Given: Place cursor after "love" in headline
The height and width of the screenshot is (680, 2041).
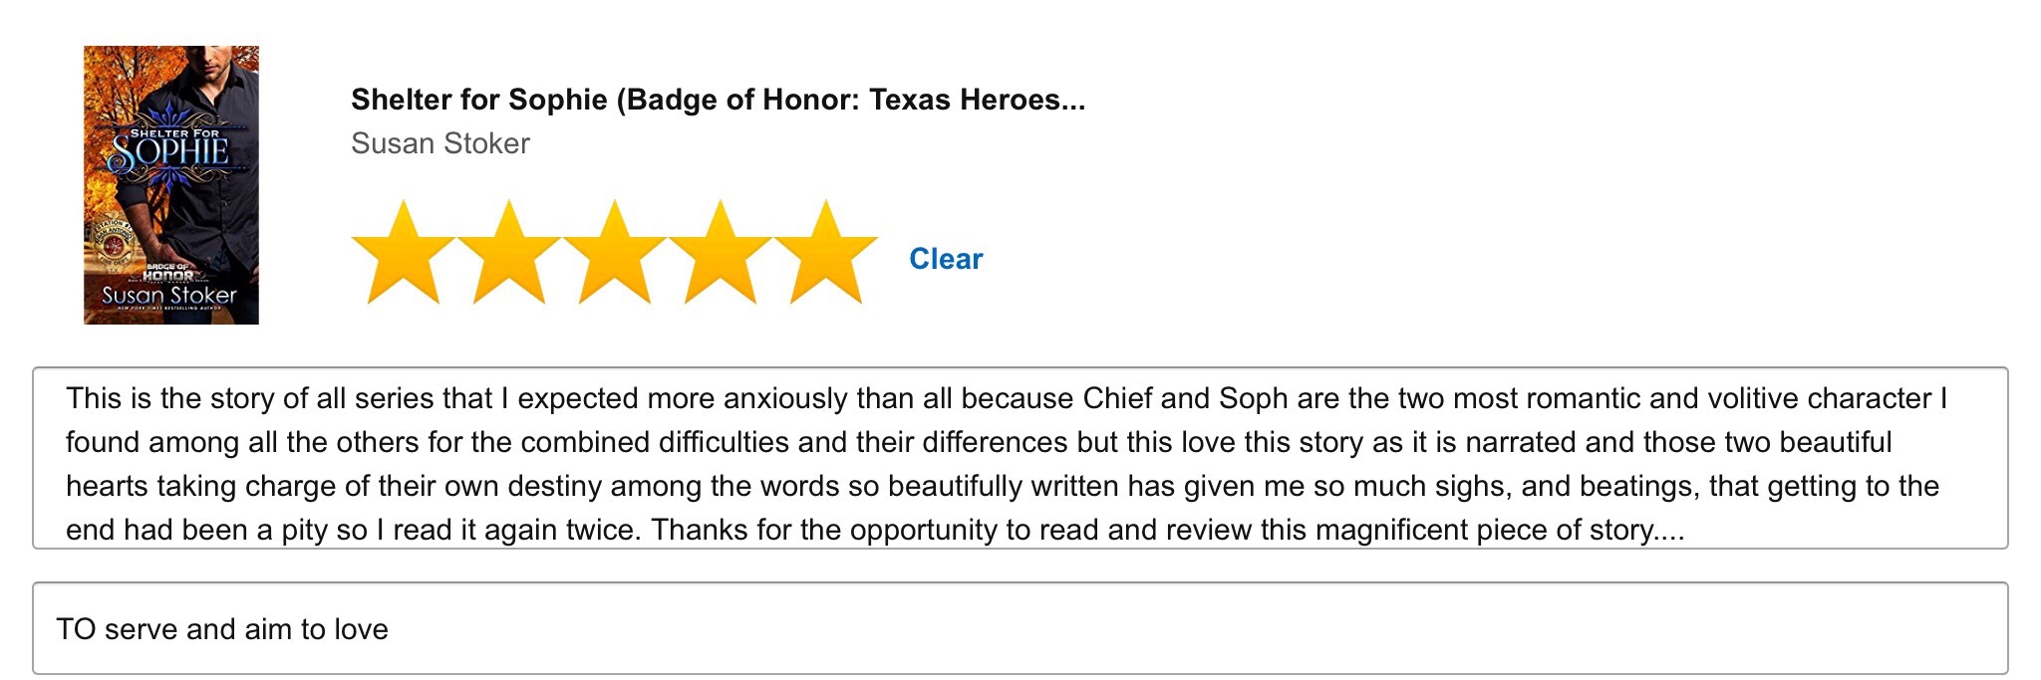Looking at the screenshot, I should (390, 629).
